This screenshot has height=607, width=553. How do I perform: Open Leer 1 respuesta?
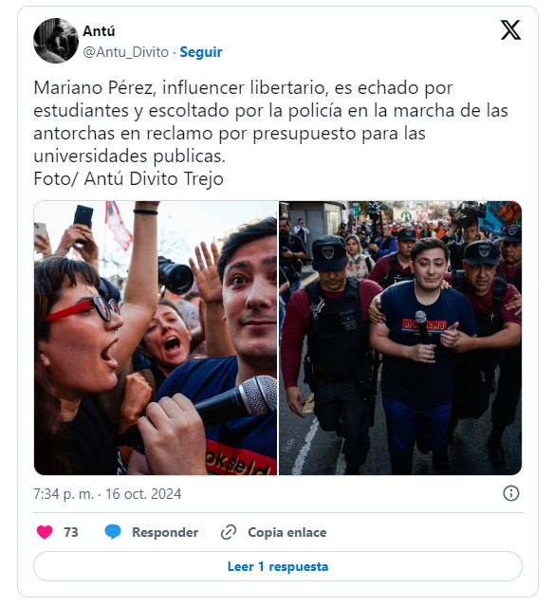coord(278,566)
